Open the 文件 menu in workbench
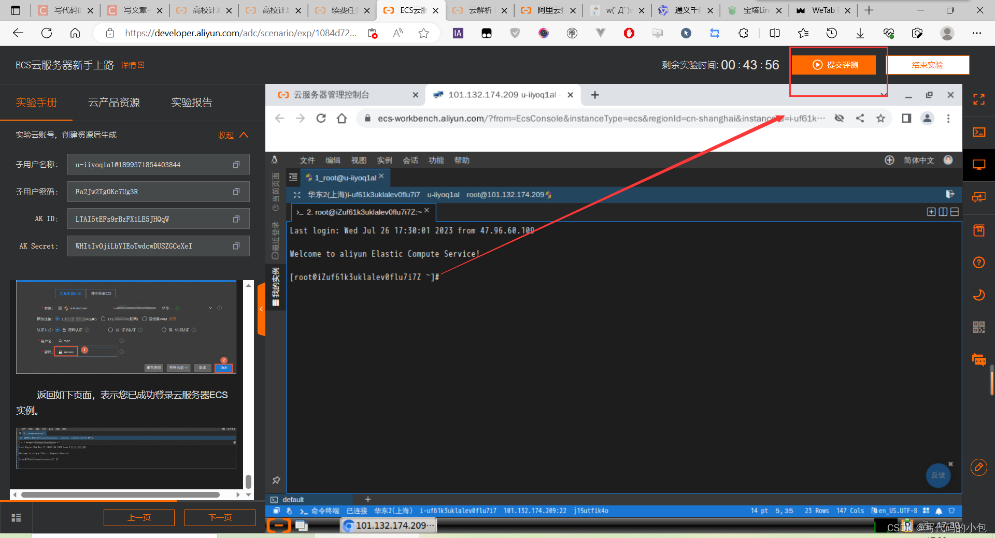Screen dimensions: 995x538 (x=307, y=161)
